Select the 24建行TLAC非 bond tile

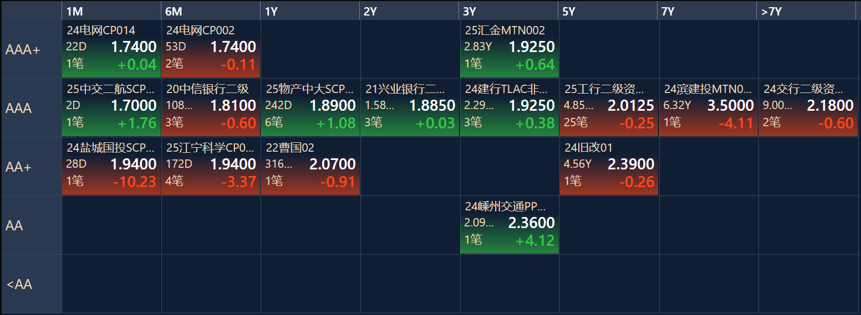(x=510, y=107)
